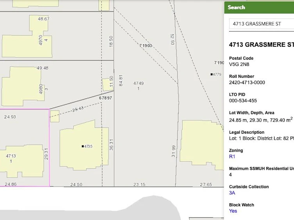Screen dimensions: 294x220
Task: Select the black marker at address 4735
Action: tap(83, 146)
